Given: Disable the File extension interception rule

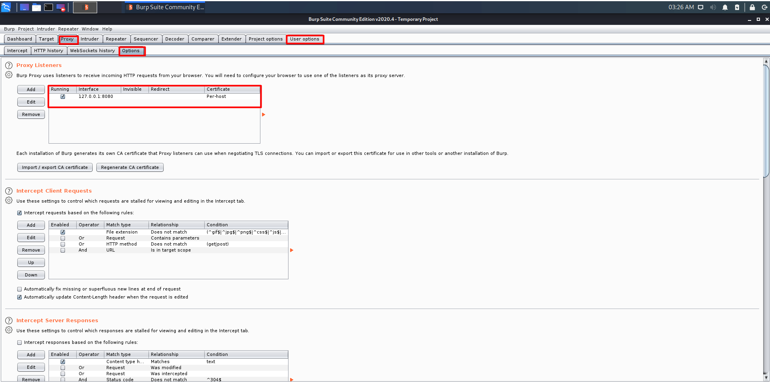Looking at the screenshot, I should (x=63, y=232).
